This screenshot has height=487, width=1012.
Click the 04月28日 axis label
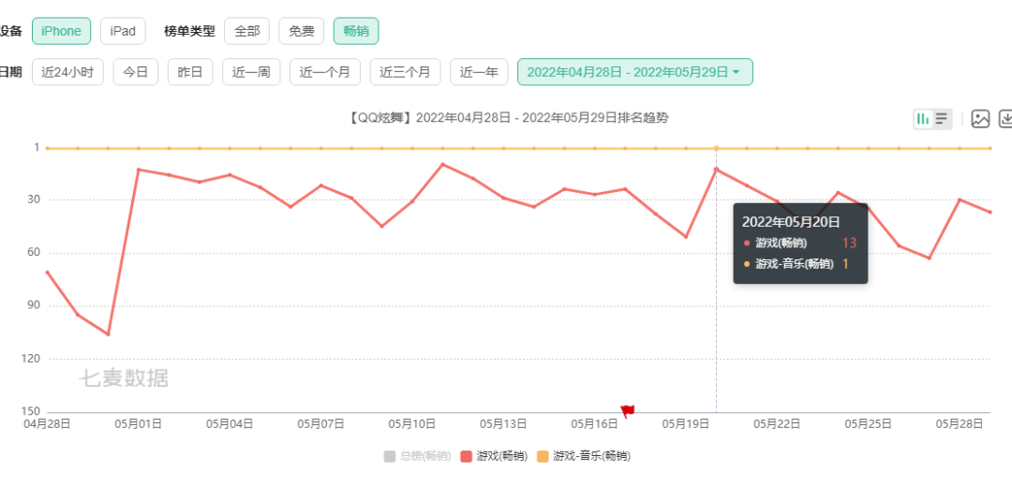click(47, 424)
